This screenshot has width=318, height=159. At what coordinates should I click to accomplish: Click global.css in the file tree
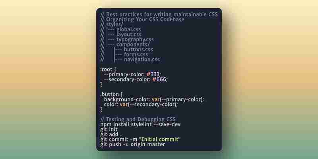128,29
